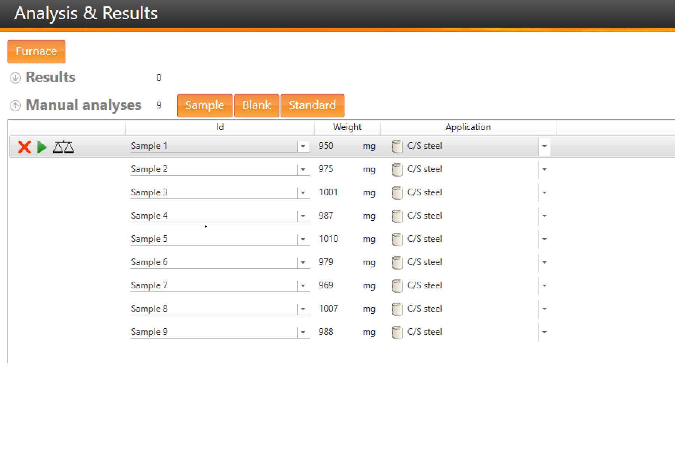This screenshot has width=675, height=450.
Task: Start analysis with the green play icon
Action: point(42,147)
